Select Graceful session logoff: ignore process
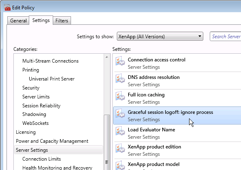The width and height of the screenshot is (241, 170). coord(177,116)
